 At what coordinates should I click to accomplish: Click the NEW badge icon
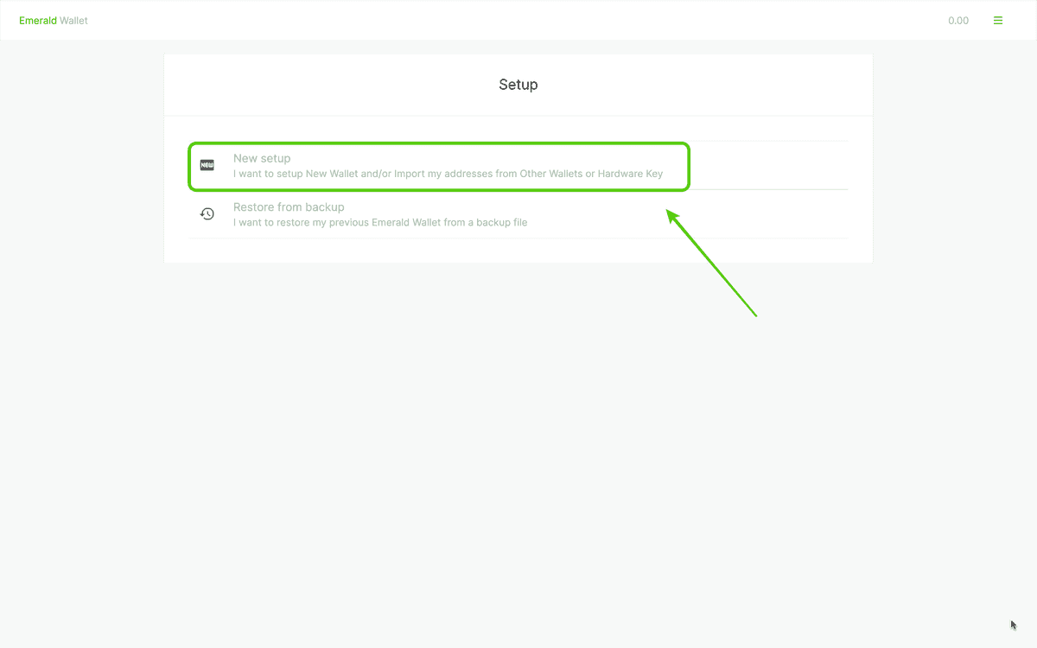point(207,165)
